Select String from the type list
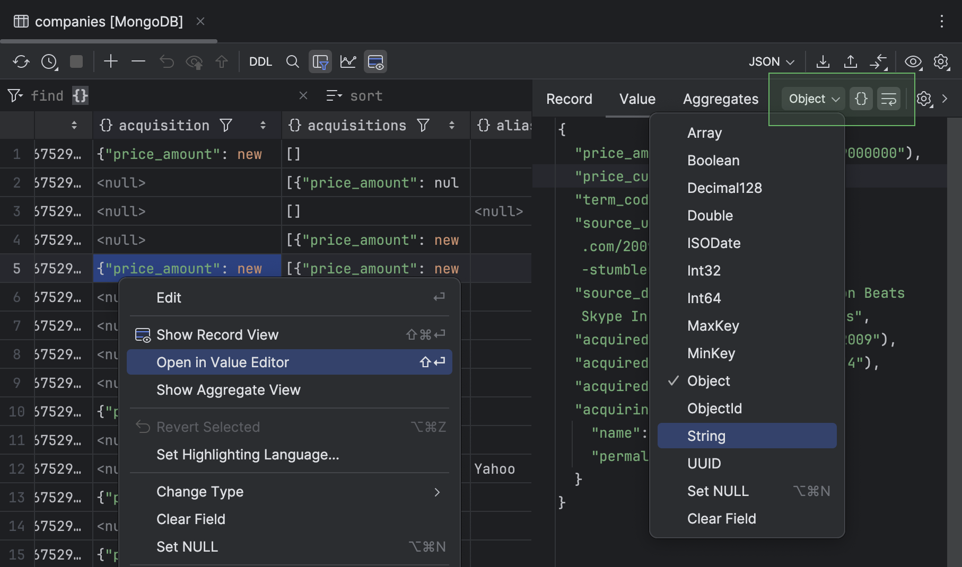This screenshot has height=567, width=962. (706, 436)
